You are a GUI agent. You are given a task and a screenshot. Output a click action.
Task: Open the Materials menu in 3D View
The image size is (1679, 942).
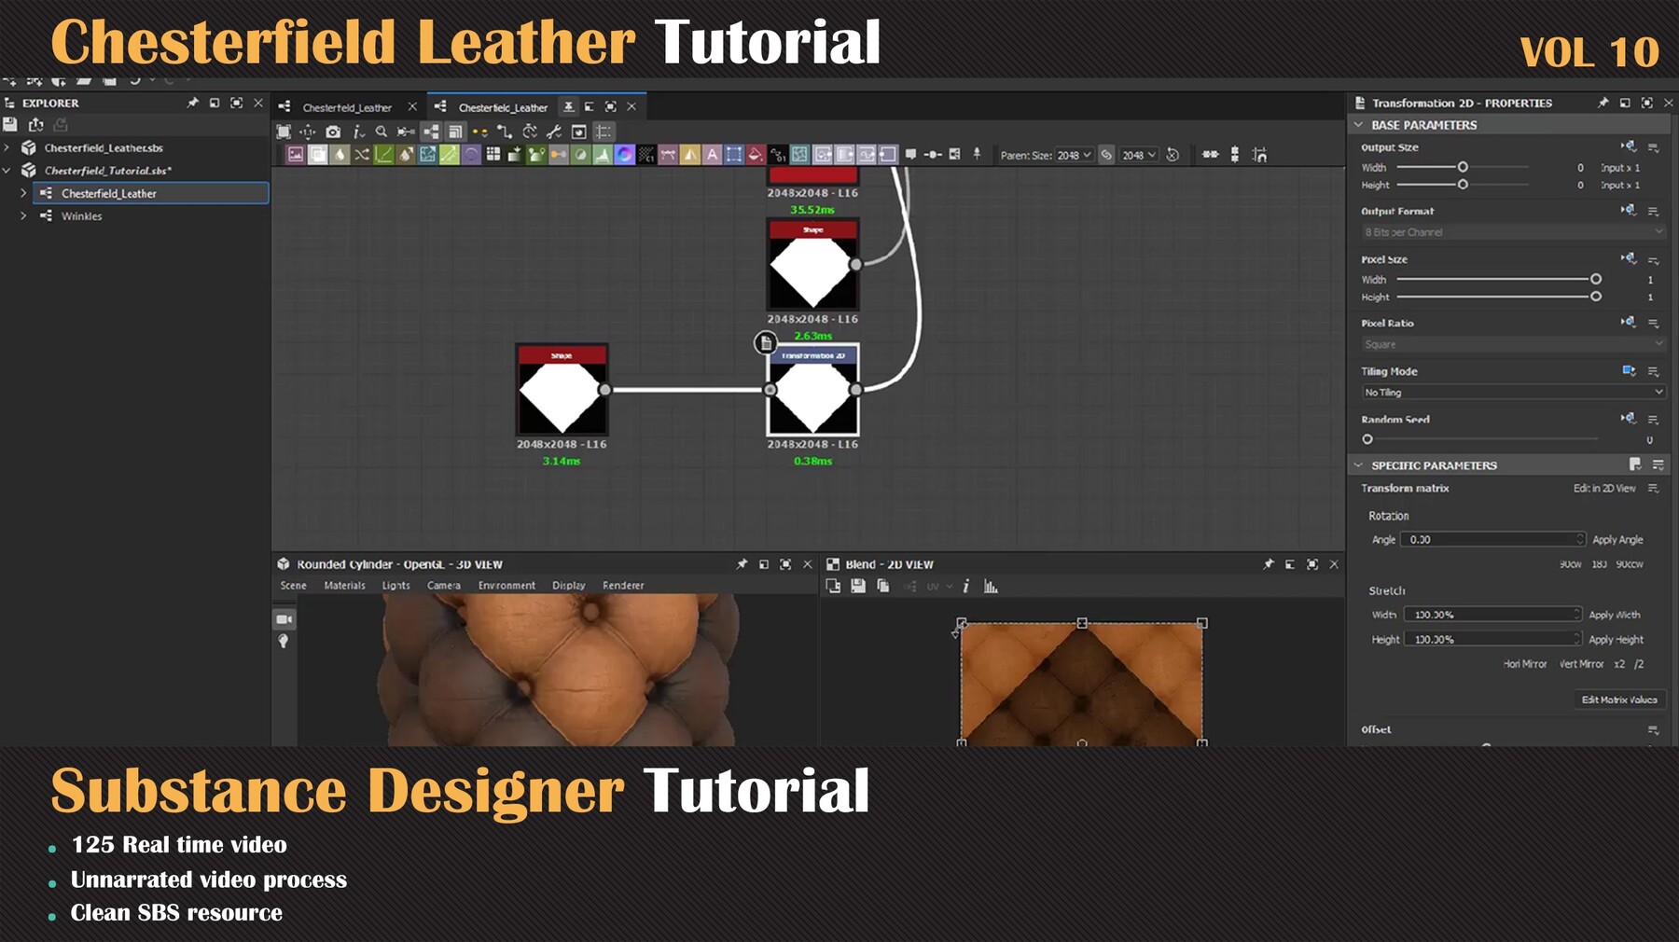pos(344,585)
